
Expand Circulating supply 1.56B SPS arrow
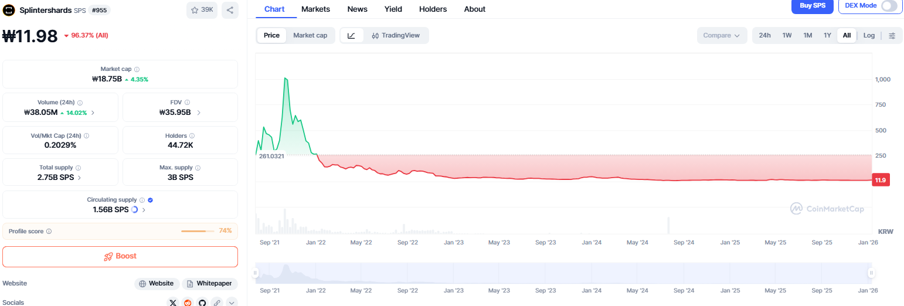144,209
